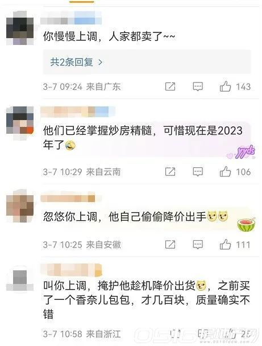
Task: Open the Yunnan commenter's avatar
Action: click(20, 123)
